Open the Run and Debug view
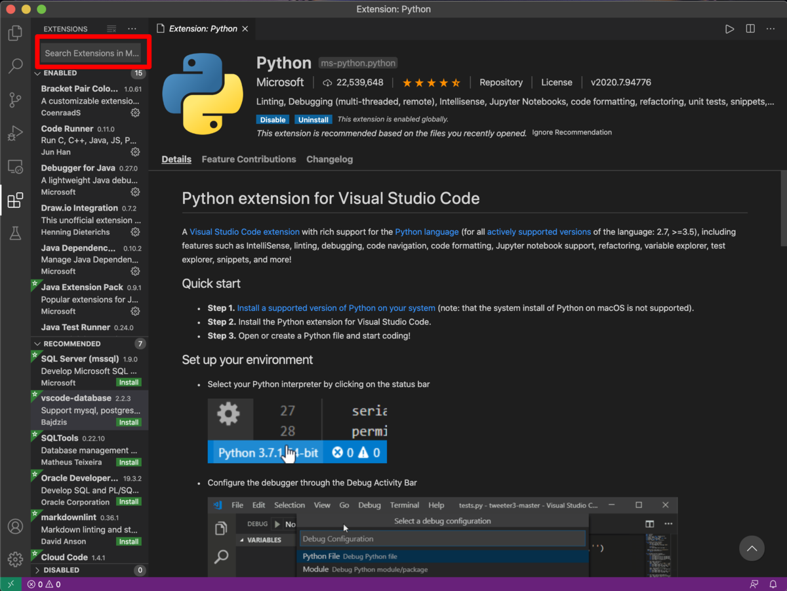 15,134
